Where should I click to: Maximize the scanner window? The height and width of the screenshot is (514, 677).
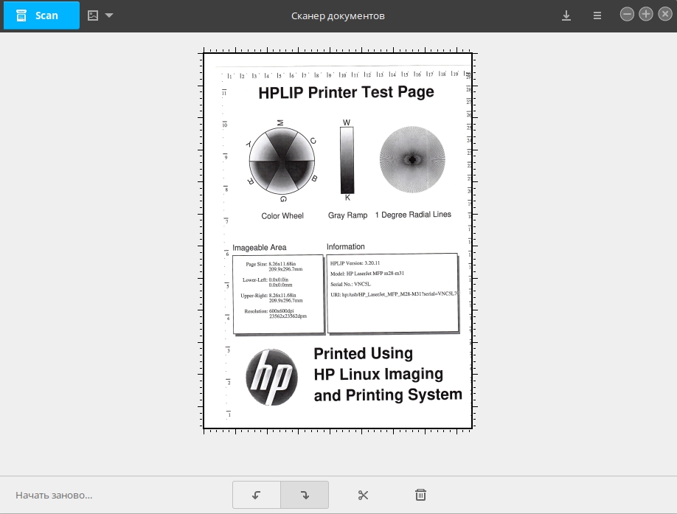point(645,15)
